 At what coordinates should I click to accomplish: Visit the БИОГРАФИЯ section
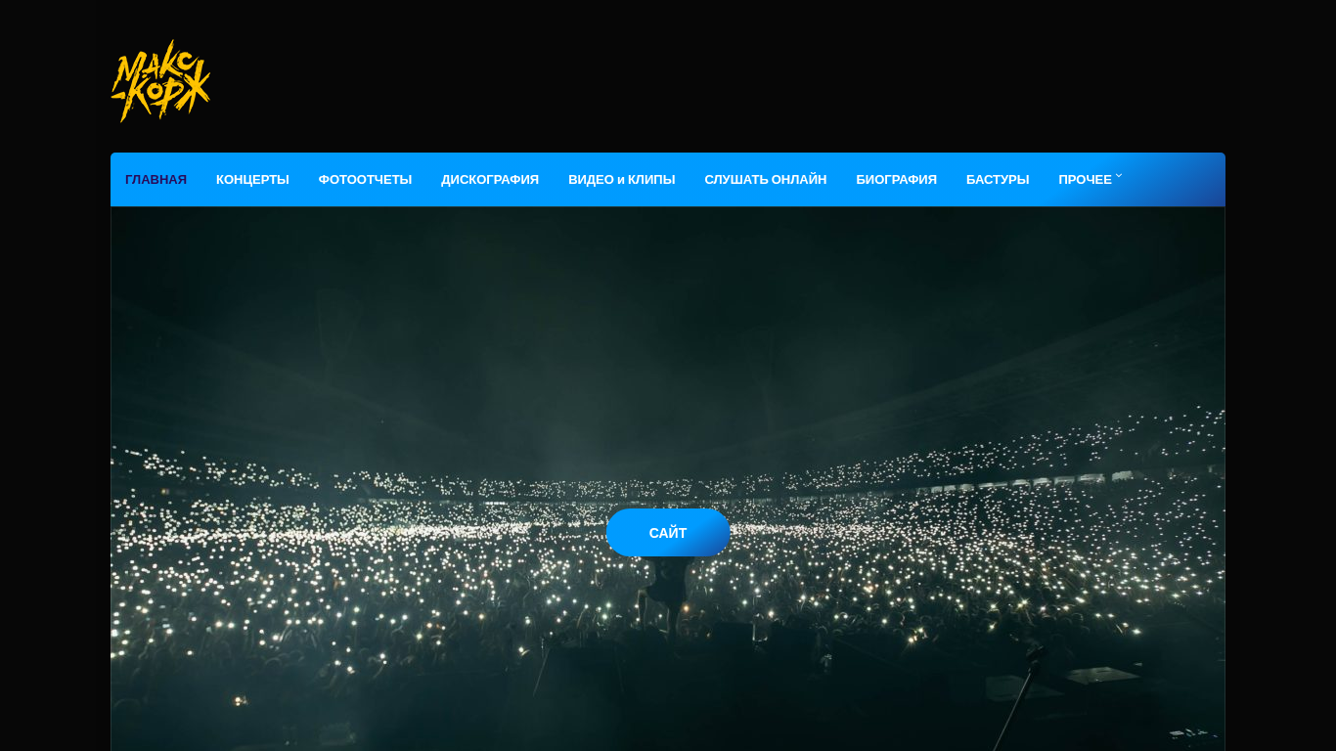tap(896, 180)
